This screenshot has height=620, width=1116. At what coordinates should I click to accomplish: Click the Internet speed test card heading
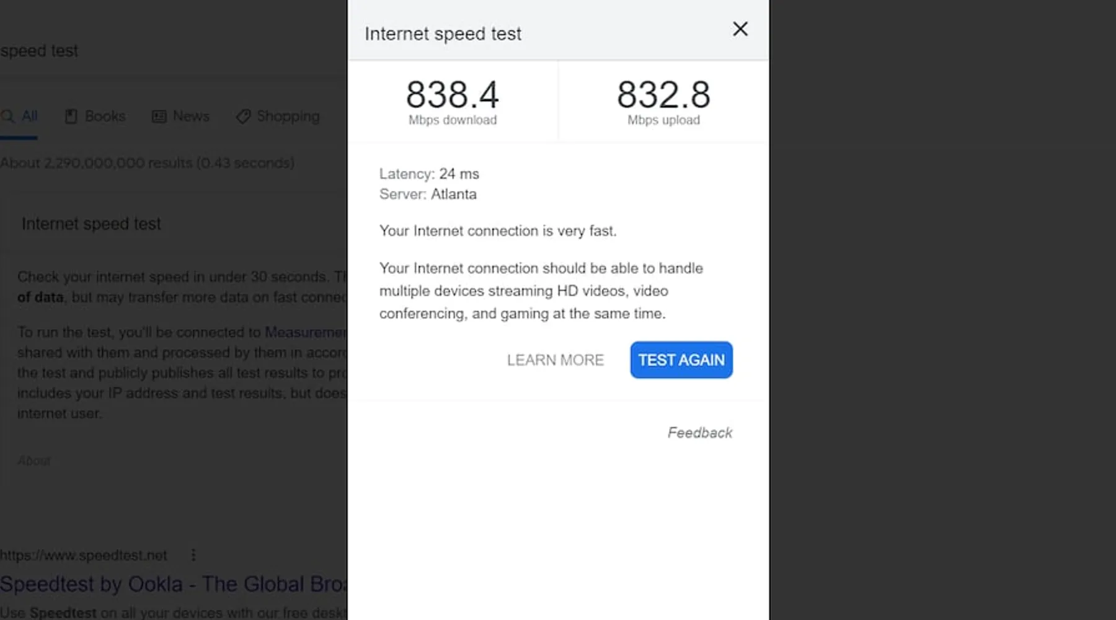coord(91,224)
